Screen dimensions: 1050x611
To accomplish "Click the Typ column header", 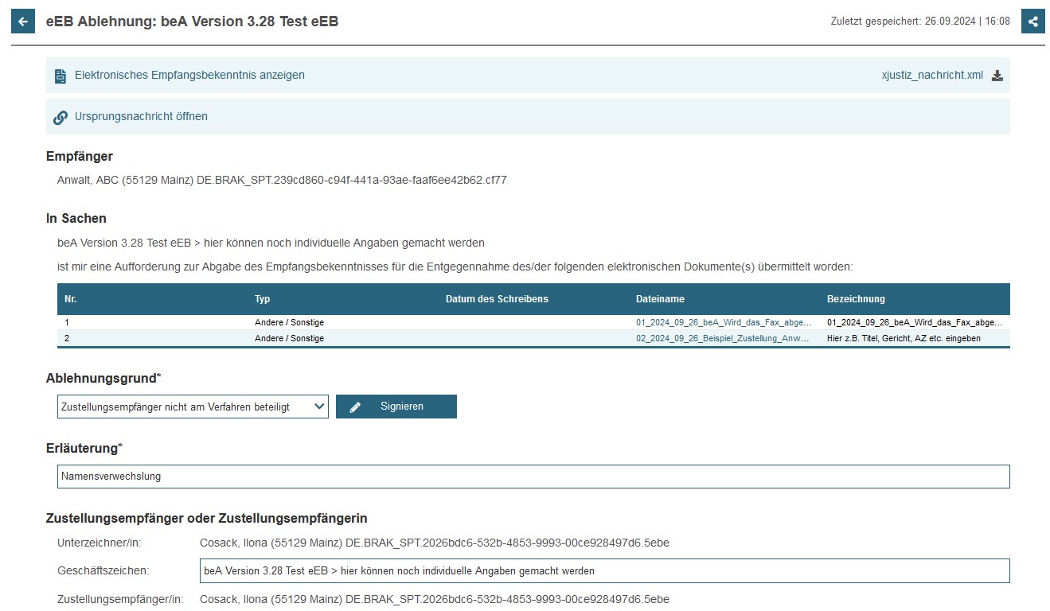I will click(263, 299).
